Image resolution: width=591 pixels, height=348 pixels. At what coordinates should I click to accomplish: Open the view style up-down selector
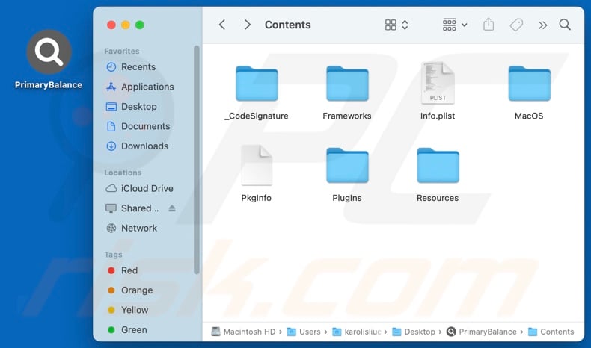(x=405, y=25)
